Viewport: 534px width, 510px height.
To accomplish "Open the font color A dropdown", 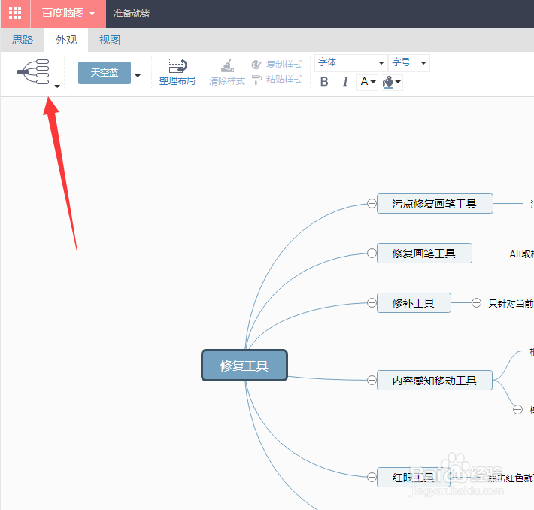I will [x=367, y=82].
